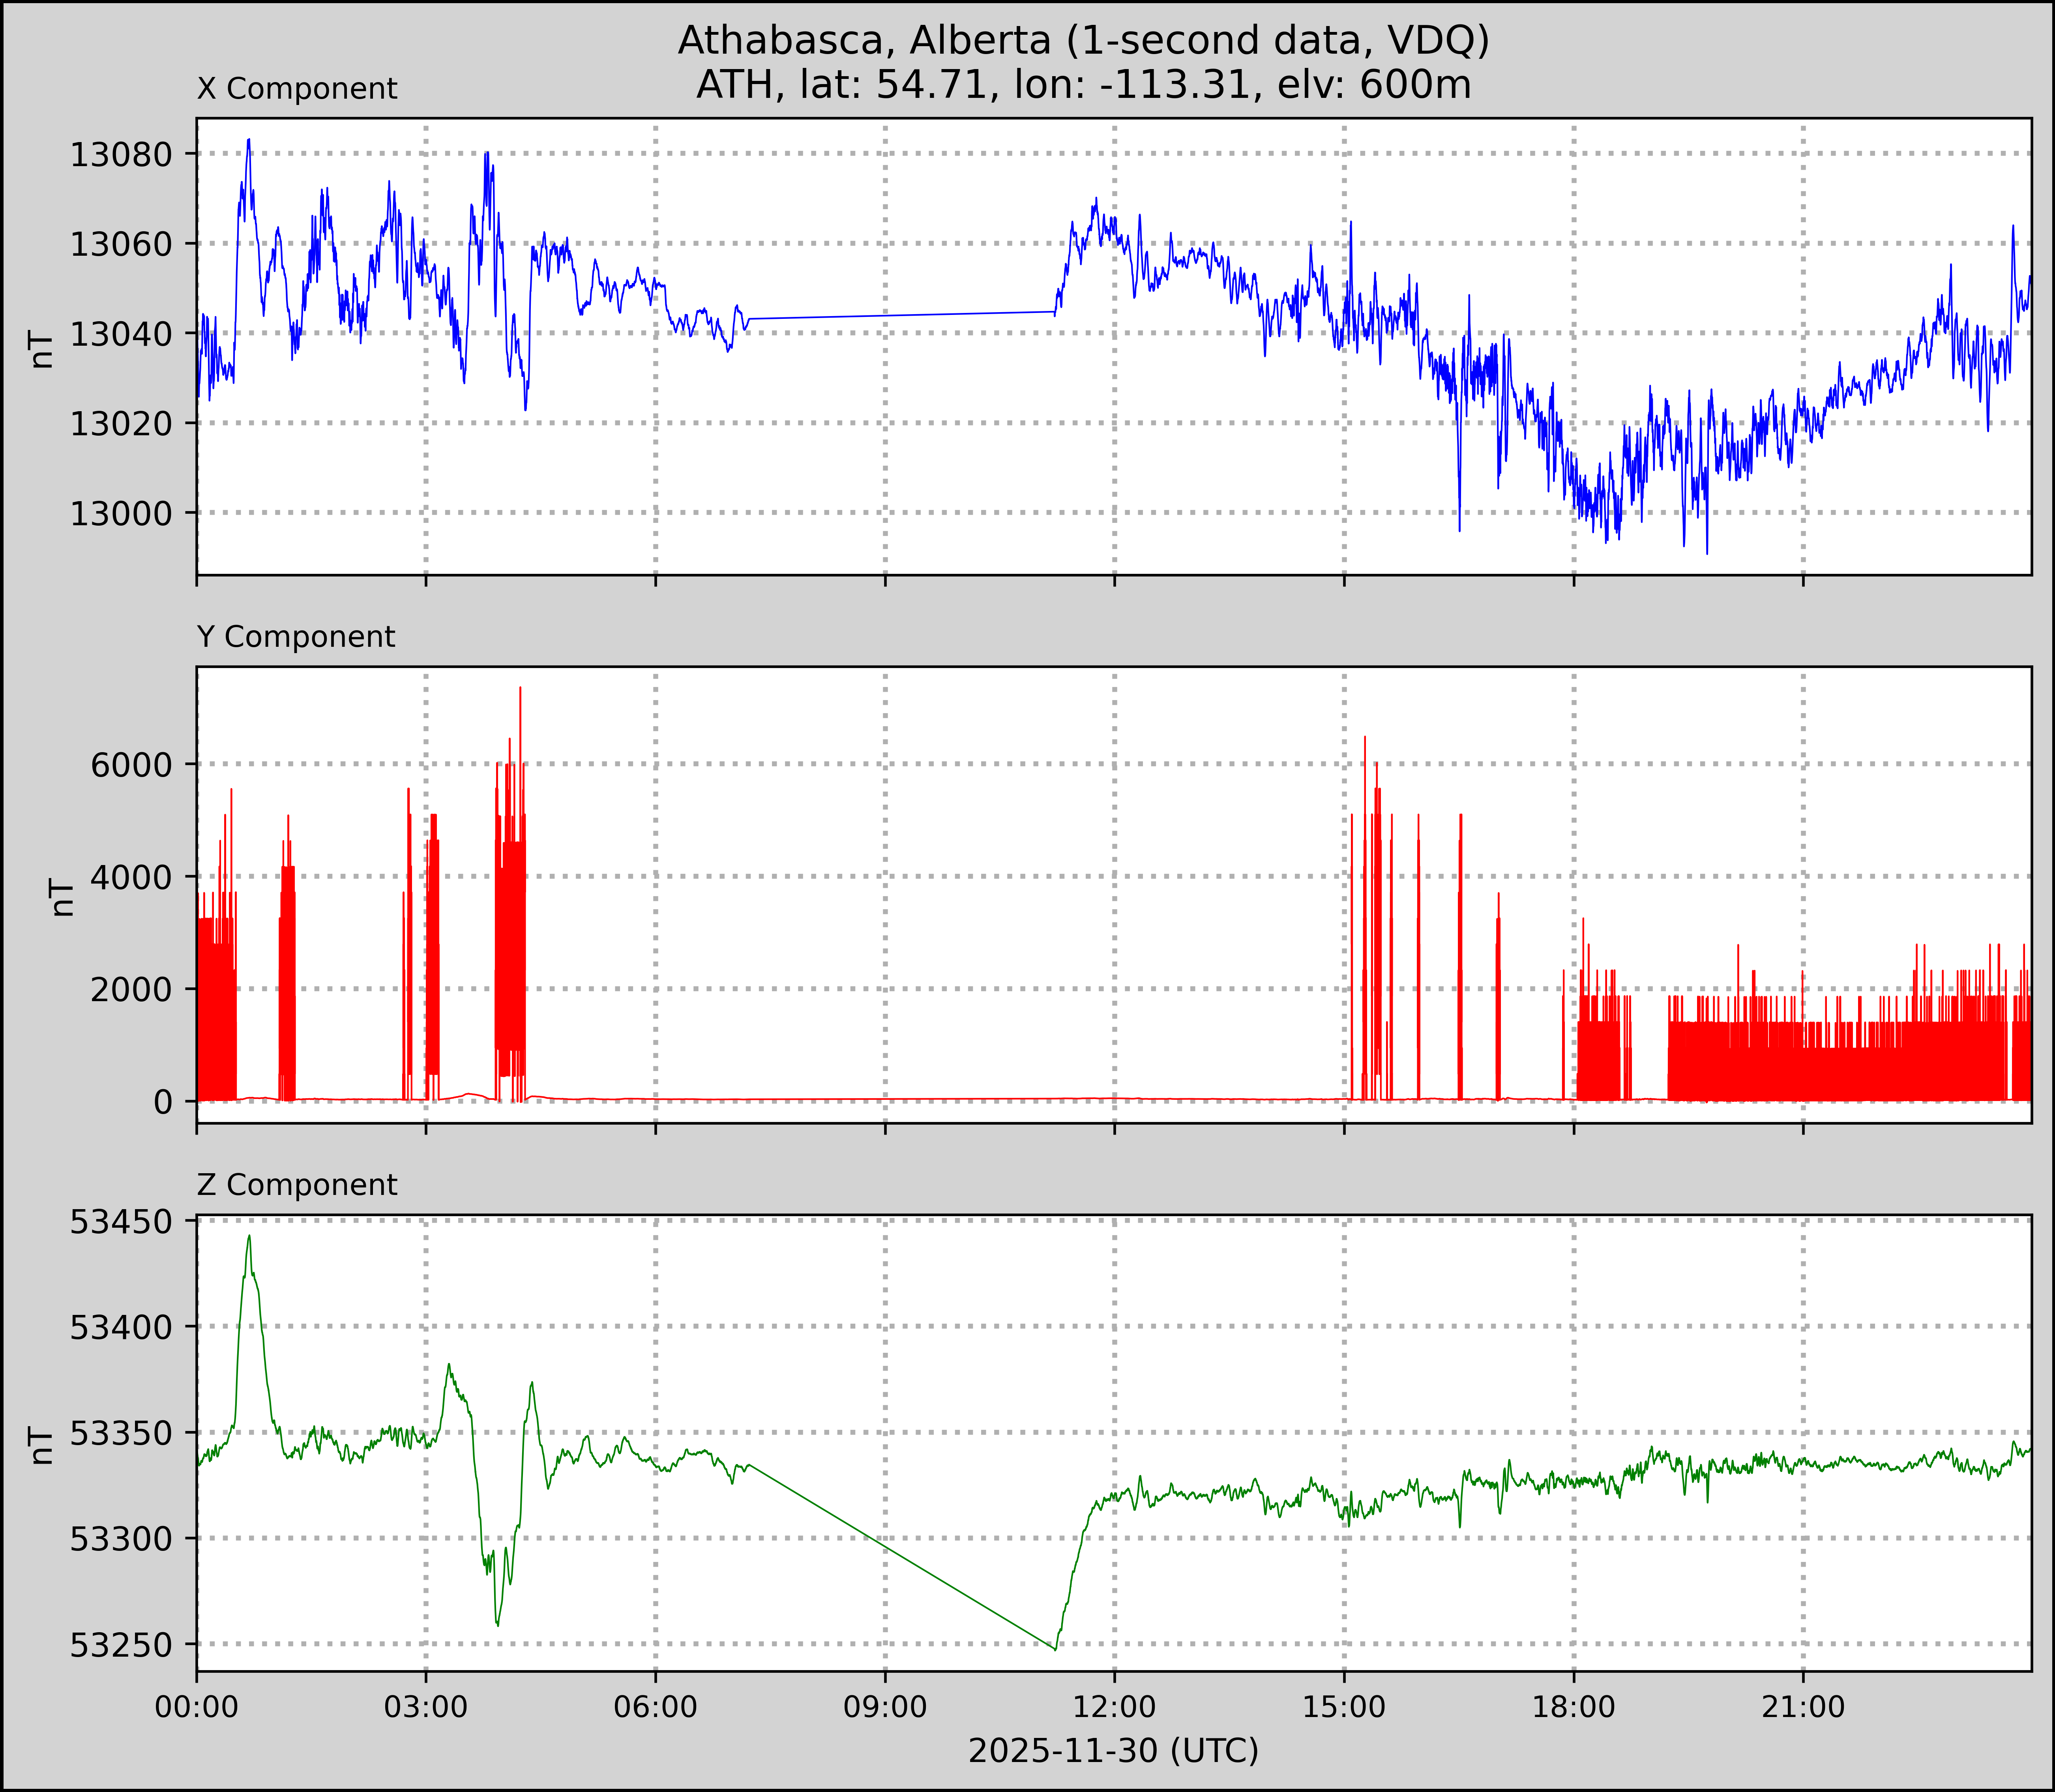
Task: Click the ATH lat/lon station subtitle
Action: click(1083, 85)
